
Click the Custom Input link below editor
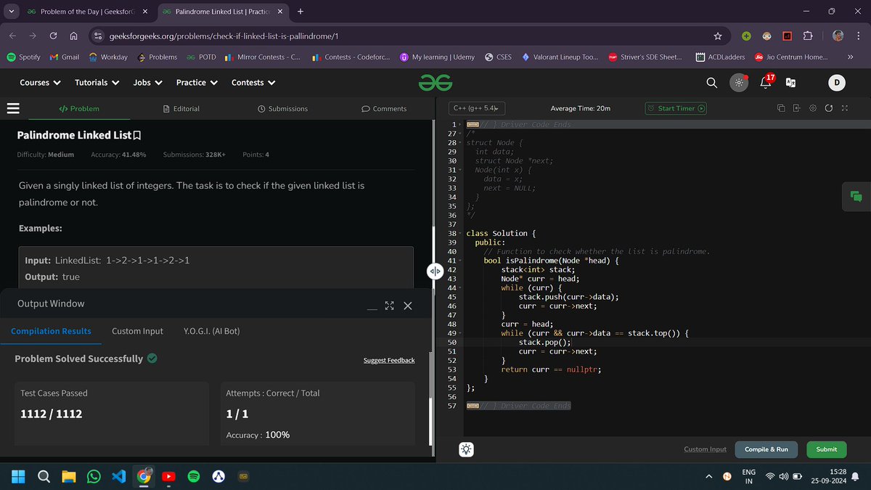(705, 449)
